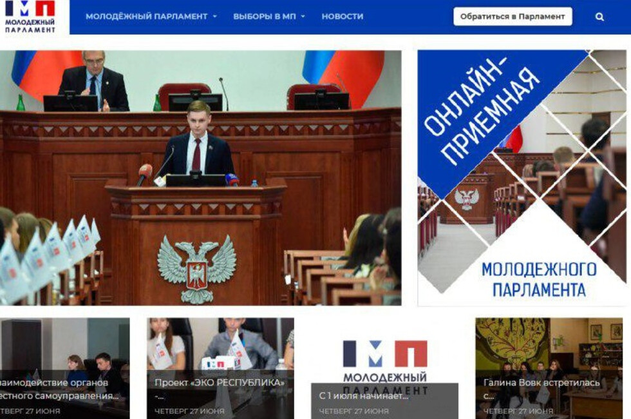
Task: Open the Галина Вовк встретилась news title
Action: pos(542,389)
